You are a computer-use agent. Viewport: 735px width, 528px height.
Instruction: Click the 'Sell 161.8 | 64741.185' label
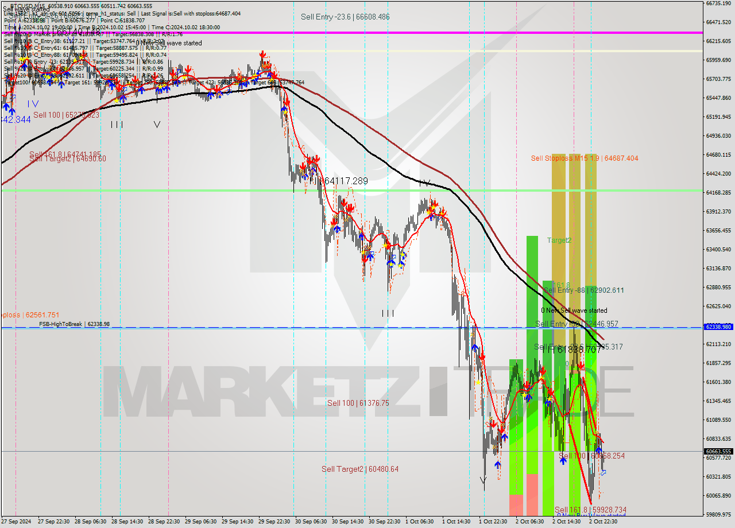point(65,155)
